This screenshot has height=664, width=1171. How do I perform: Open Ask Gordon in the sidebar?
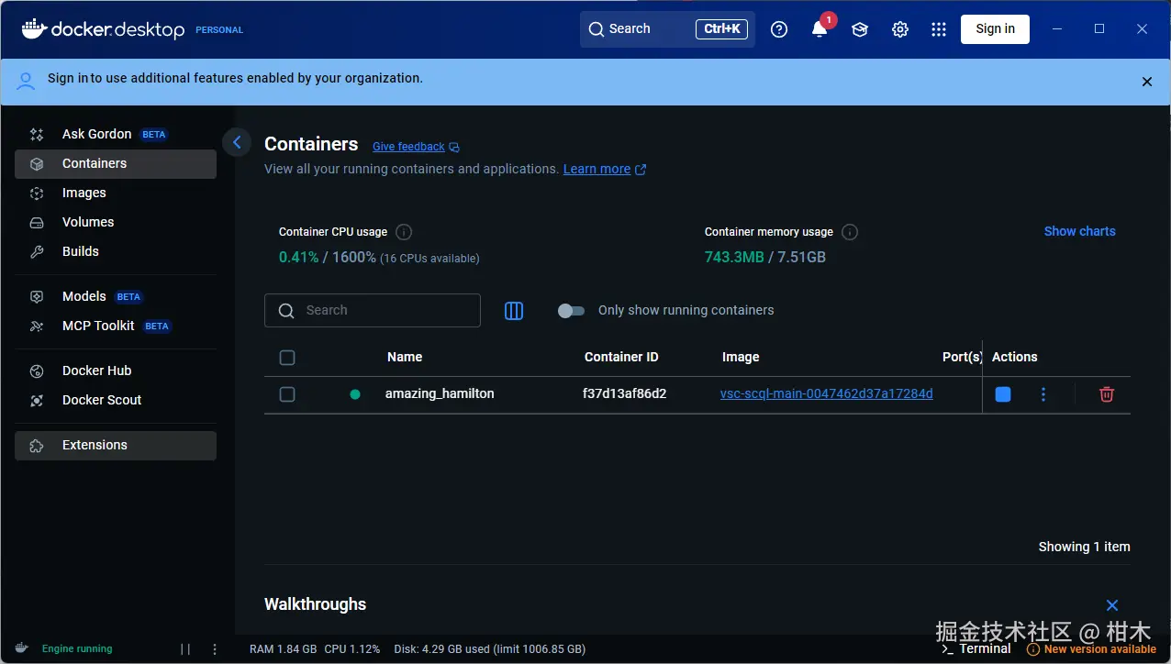point(116,134)
